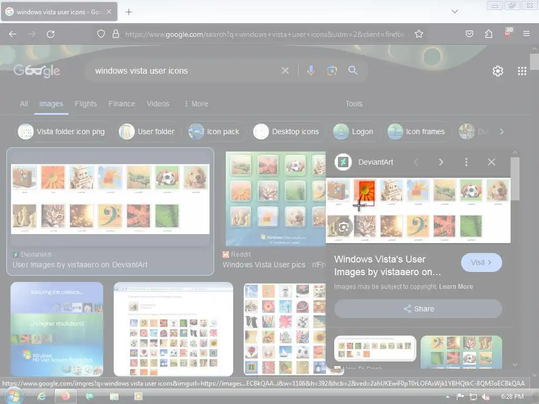
Task: Open Reddit Windows Vista User pics thumbnail
Action: point(276,199)
